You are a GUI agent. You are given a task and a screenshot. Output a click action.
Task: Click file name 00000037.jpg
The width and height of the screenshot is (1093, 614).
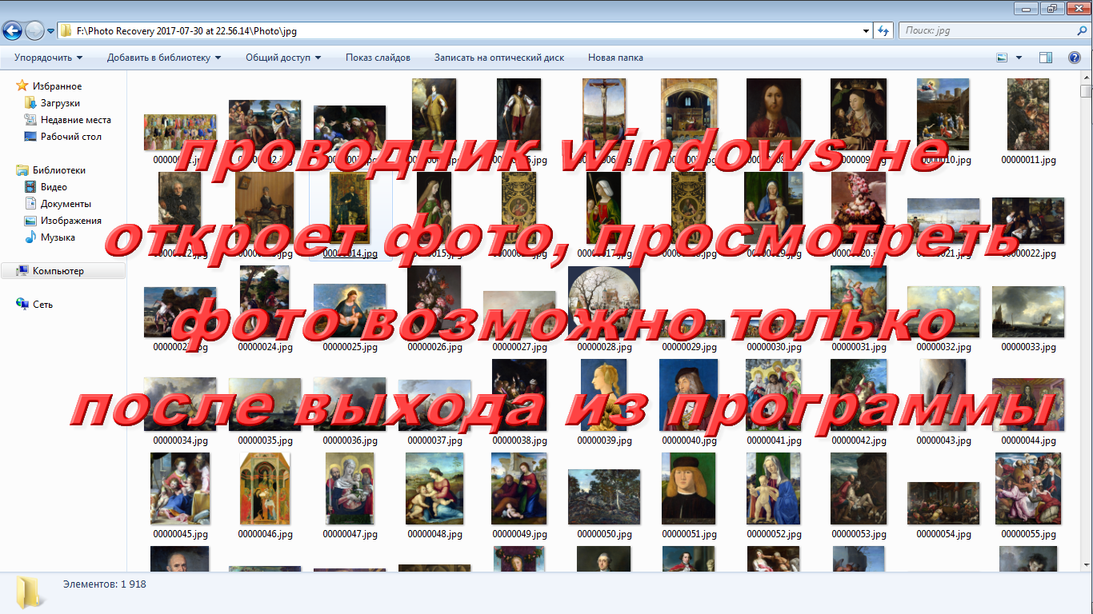(x=434, y=441)
